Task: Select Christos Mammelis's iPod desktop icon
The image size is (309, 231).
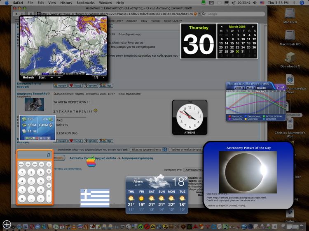Action: [x=290, y=128]
